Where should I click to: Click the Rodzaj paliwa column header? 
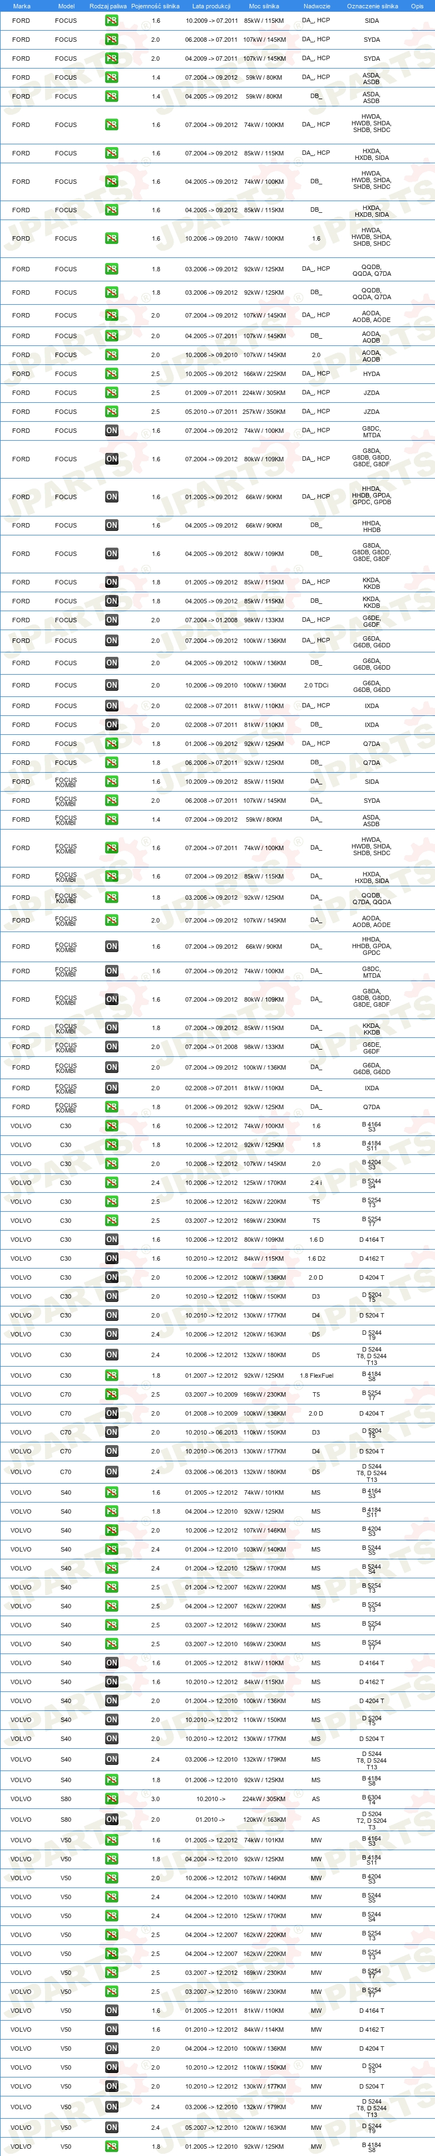click(x=108, y=6)
